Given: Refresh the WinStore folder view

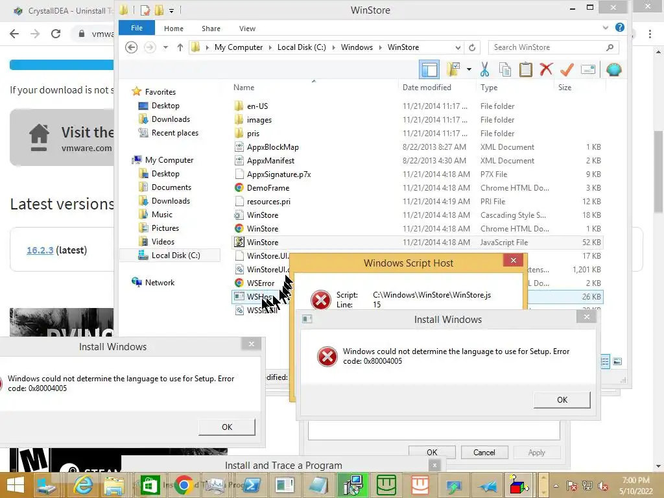Looking at the screenshot, I should 472,47.
